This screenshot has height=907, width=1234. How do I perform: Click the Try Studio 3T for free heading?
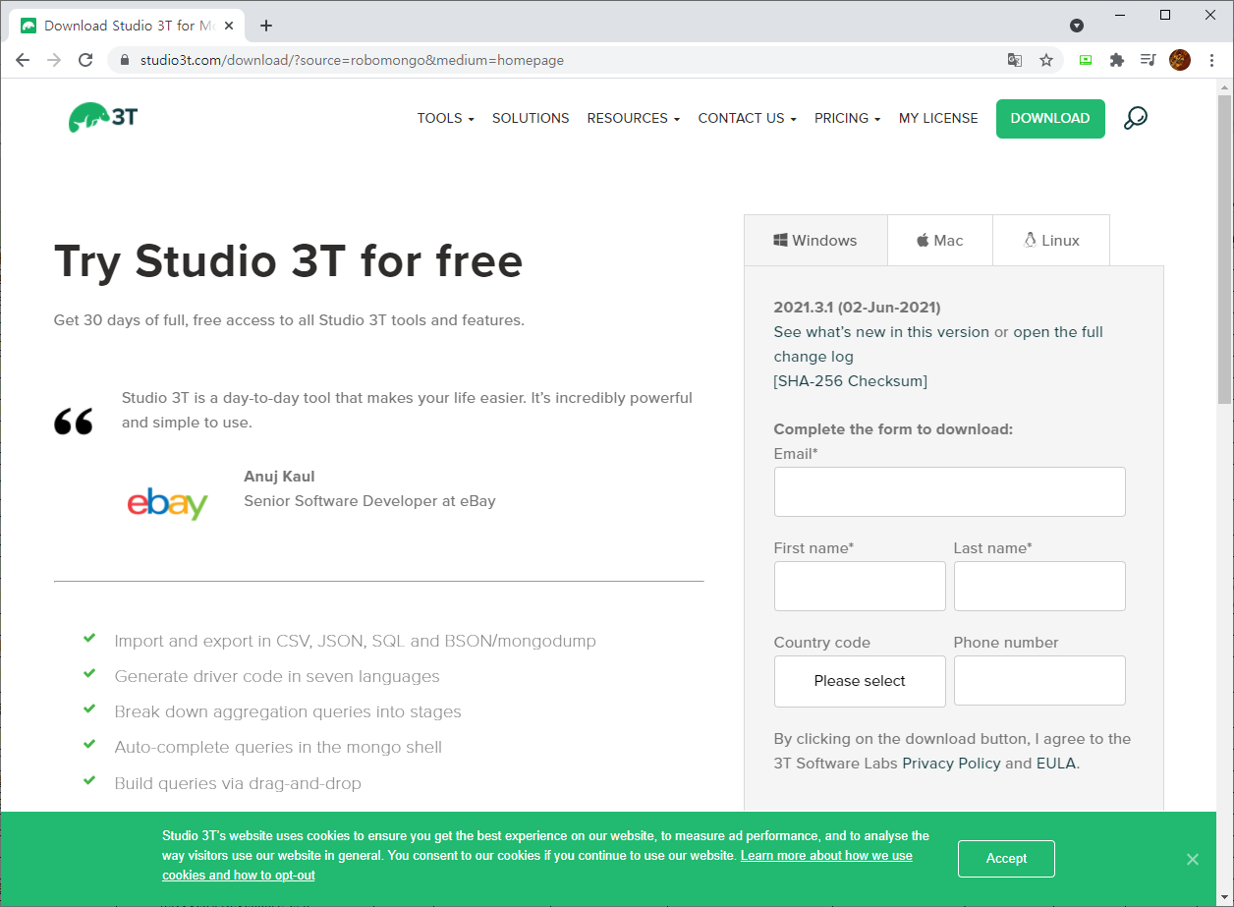tap(289, 261)
